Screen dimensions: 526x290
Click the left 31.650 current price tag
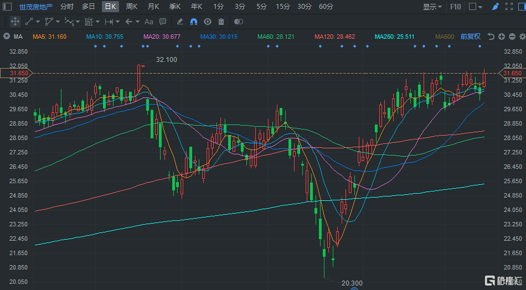(x=16, y=73)
